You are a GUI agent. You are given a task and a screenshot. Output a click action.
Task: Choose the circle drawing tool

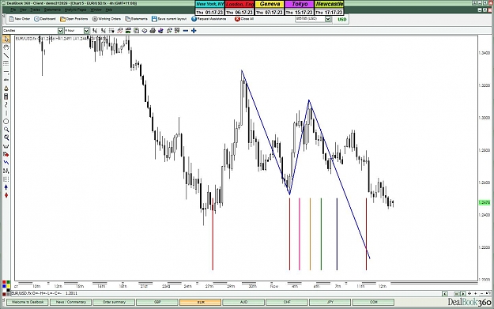pyautogui.click(x=6, y=121)
